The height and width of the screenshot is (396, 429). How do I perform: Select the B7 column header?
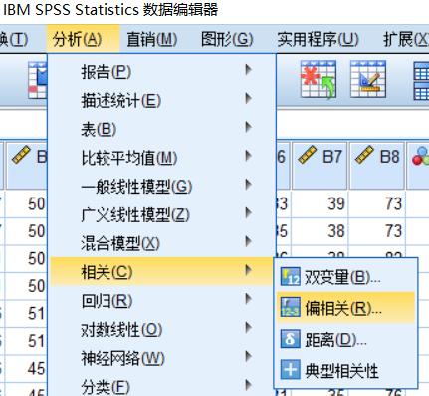(320, 166)
